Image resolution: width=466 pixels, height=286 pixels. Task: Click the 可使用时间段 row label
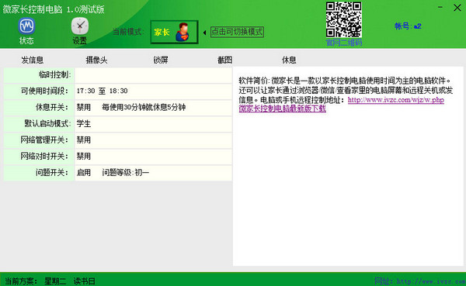click(x=44, y=91)
